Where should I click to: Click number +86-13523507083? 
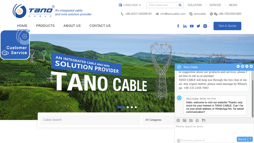(x=230, y=14)
